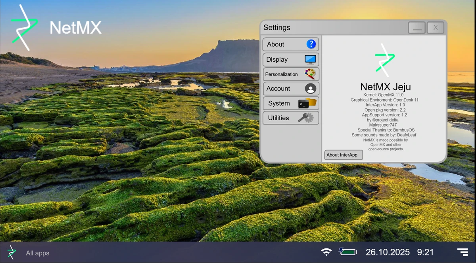Screen dimensions: 476x263
Task: Click the monitor icon next to Display
Action: (311, 59)
